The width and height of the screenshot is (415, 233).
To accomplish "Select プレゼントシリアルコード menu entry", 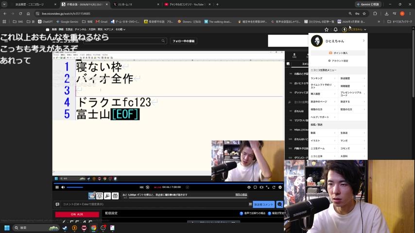I will pos(352,94).
